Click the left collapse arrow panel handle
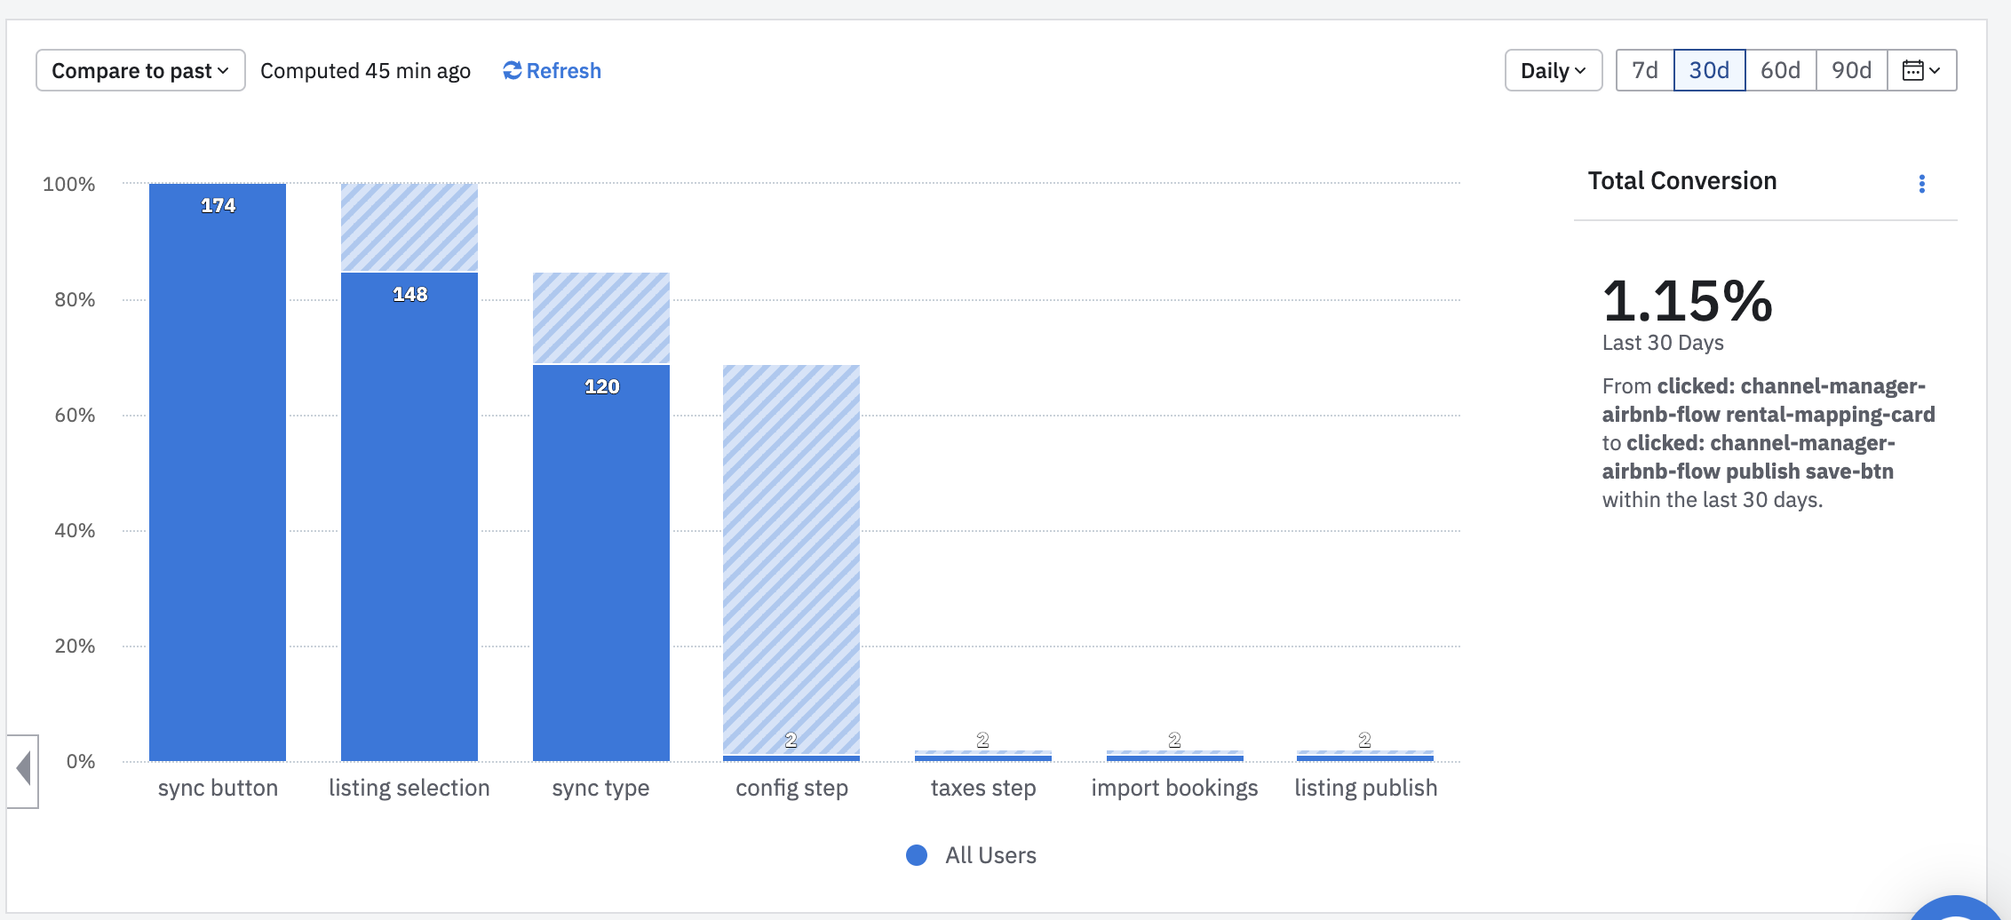The width and height of the screenshot is (2011, 920). coord(23,769)
